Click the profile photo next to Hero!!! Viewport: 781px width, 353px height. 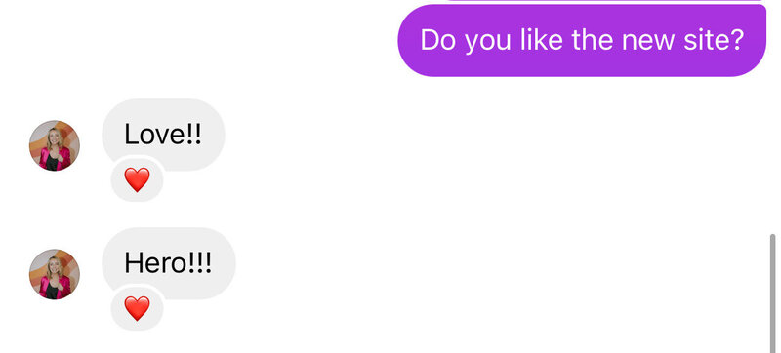(x=55, y=274)
